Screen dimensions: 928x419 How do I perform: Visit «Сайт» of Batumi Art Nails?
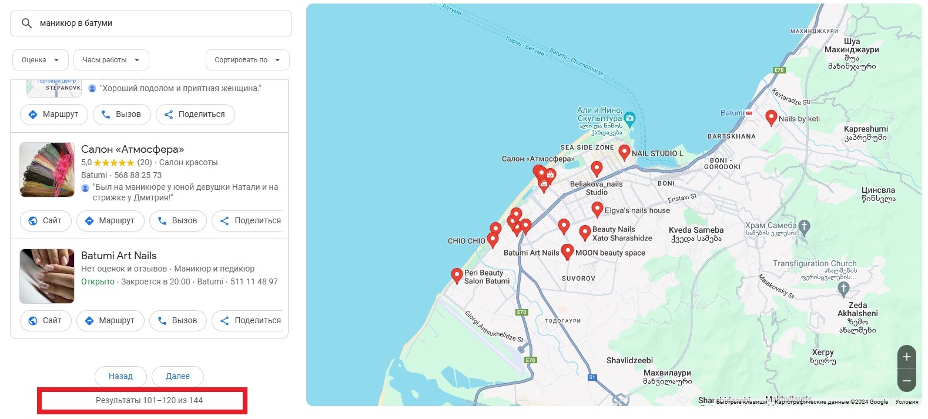(45, 320)
